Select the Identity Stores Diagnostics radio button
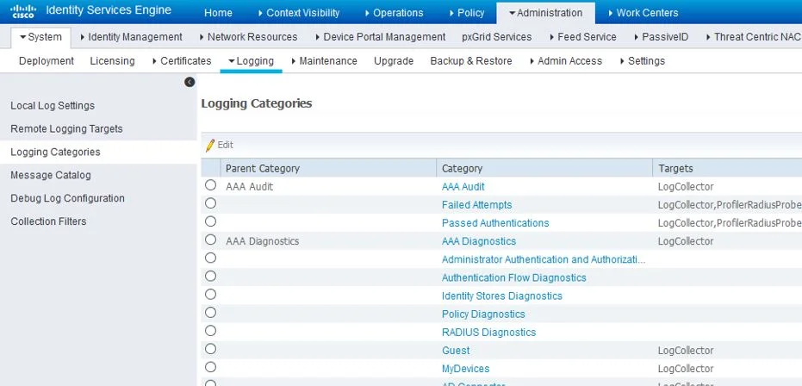802x386 pixels. click(211, 294)
